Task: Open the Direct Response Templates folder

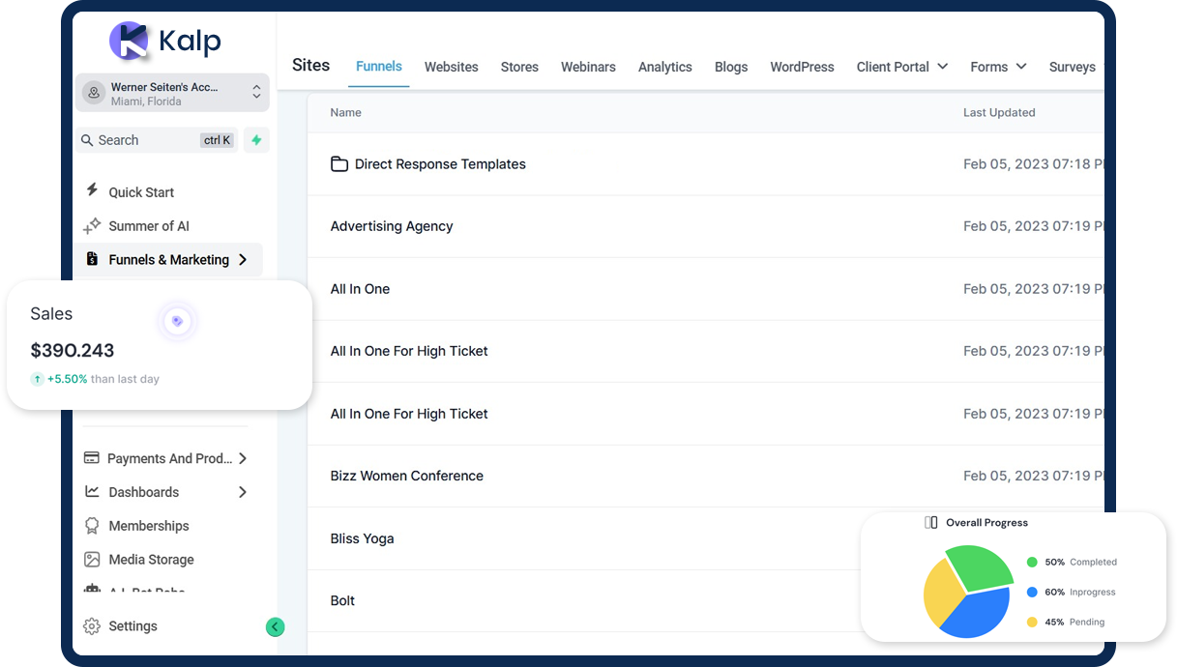Action: pos(440,164)
